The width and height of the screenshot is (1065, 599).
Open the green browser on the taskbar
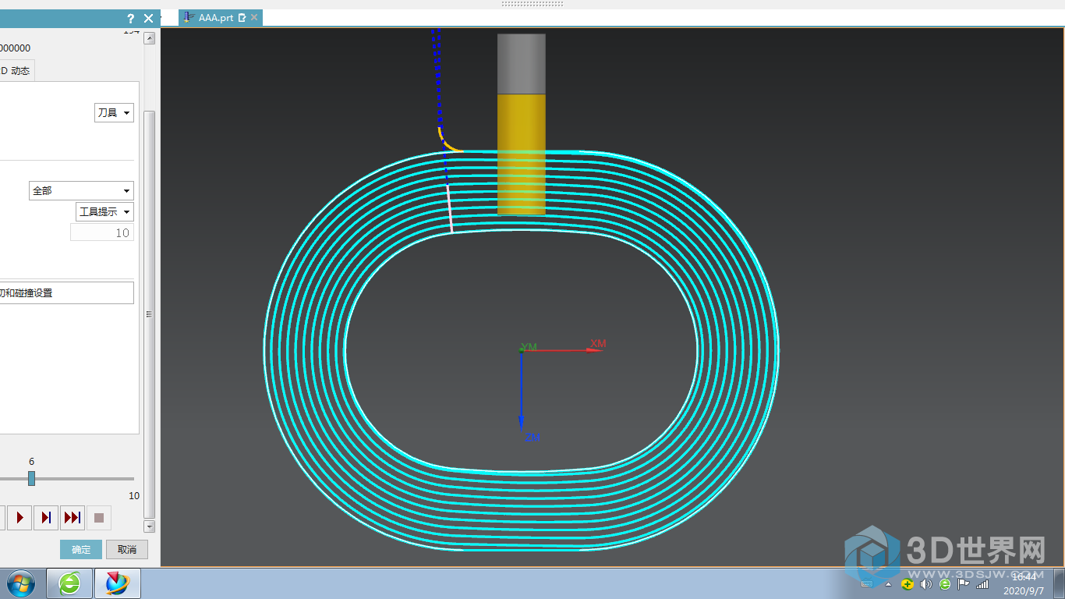pos(69,583)
